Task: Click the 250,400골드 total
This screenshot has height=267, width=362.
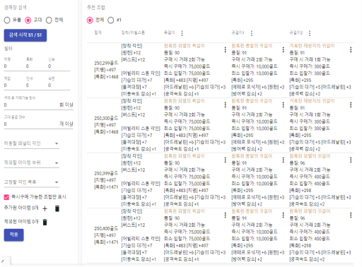Action: pyautogui.click(x=106, y=228)
